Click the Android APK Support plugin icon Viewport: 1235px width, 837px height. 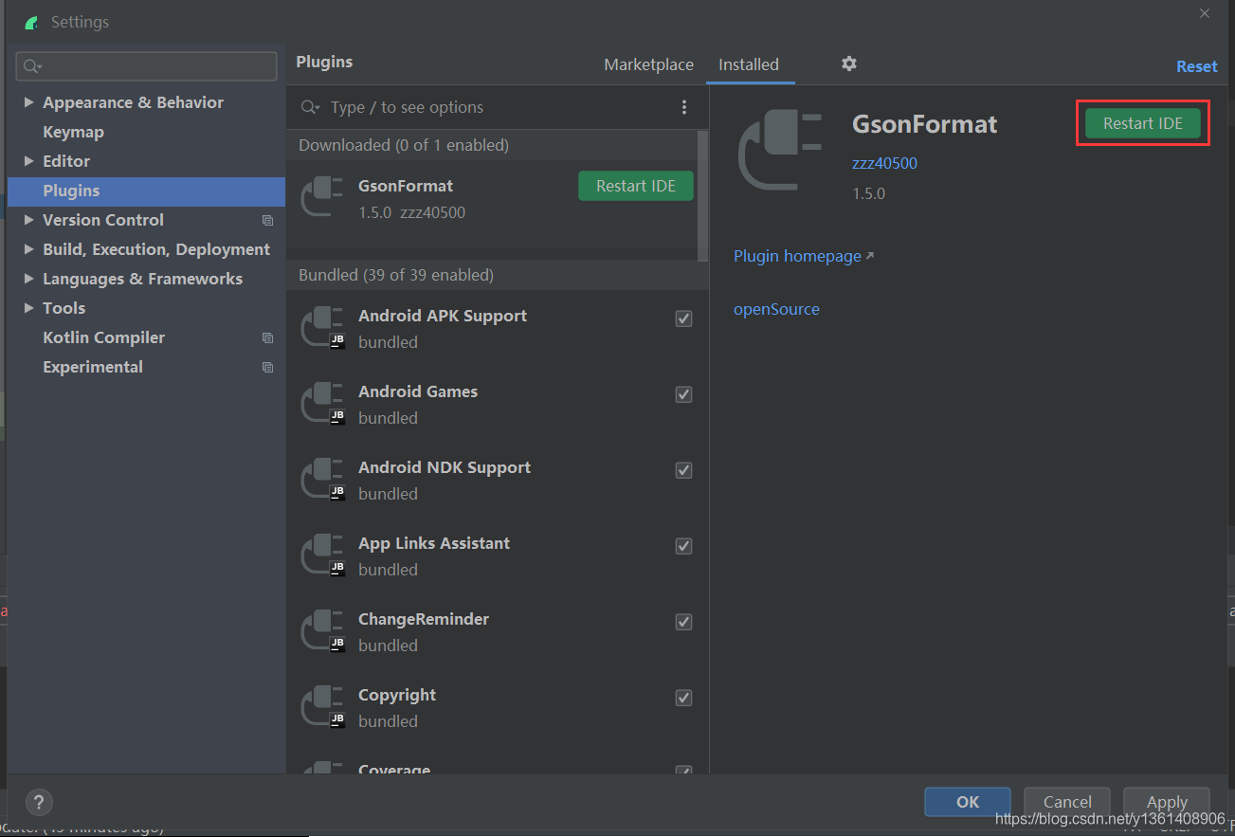tap(321, 328)
